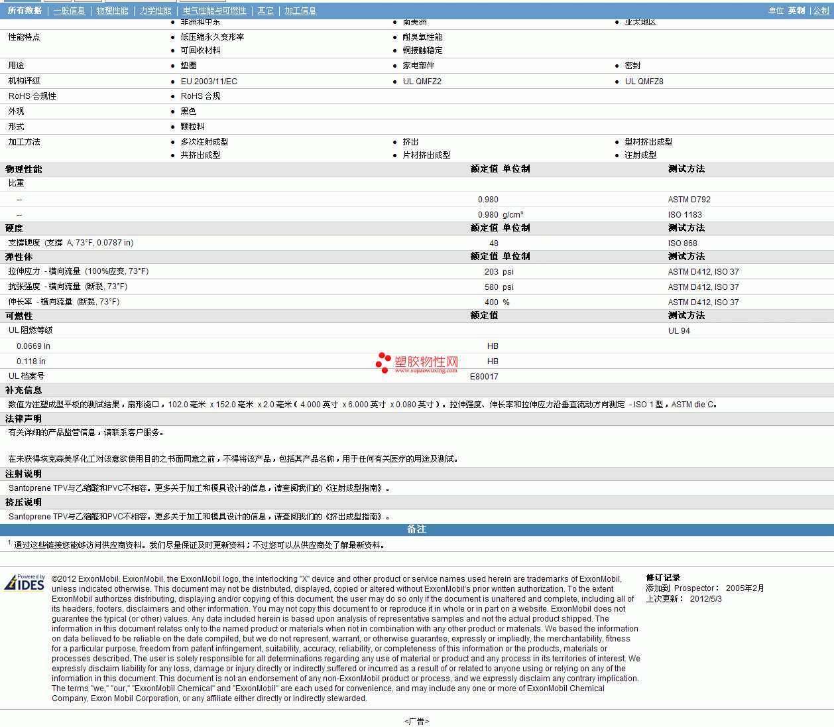The width and height of the screenshot is (834, 727).
Task: Switch to the 一般信息 tab
Action: point(70,11)
